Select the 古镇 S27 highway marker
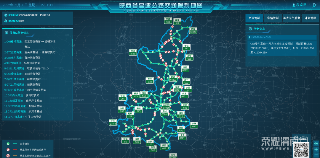Viewport: 320px width, 158px height. point(150,143)
